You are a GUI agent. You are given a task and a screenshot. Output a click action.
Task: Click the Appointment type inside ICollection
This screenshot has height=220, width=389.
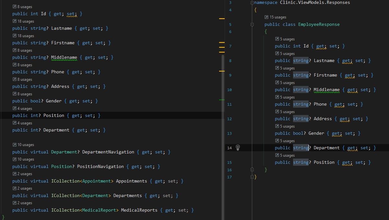[97, 181]
